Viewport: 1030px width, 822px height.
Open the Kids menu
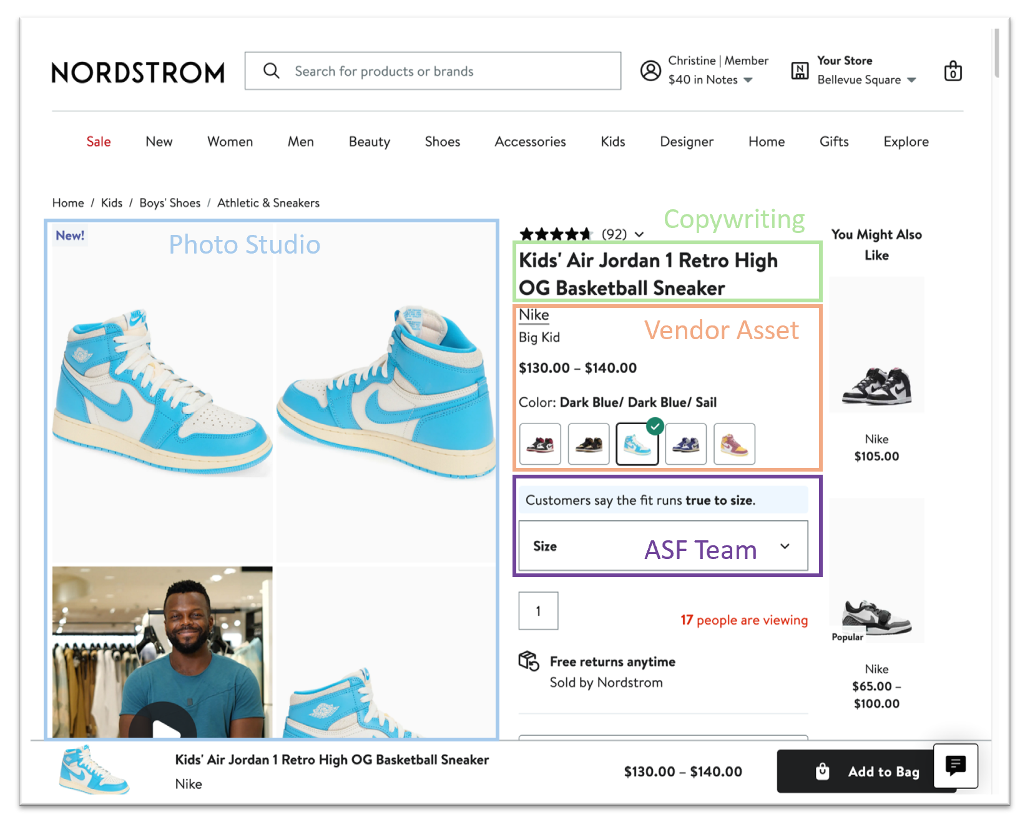tap(613, 142)
